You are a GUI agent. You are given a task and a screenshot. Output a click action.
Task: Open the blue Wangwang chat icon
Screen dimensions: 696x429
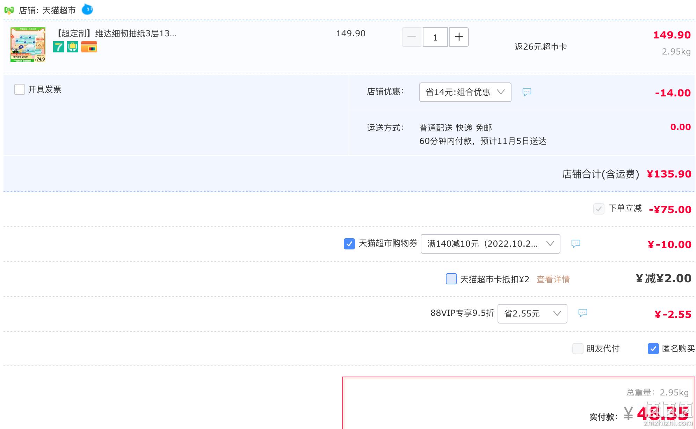87,9
